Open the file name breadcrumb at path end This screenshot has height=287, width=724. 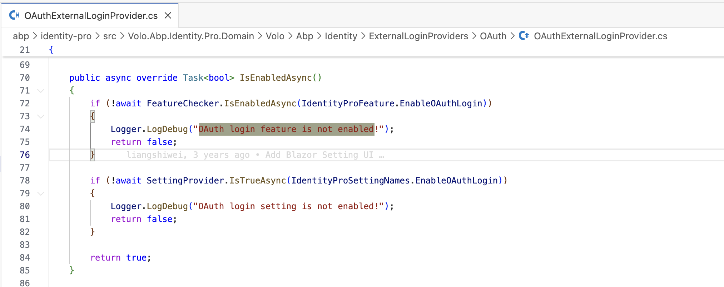600,36
